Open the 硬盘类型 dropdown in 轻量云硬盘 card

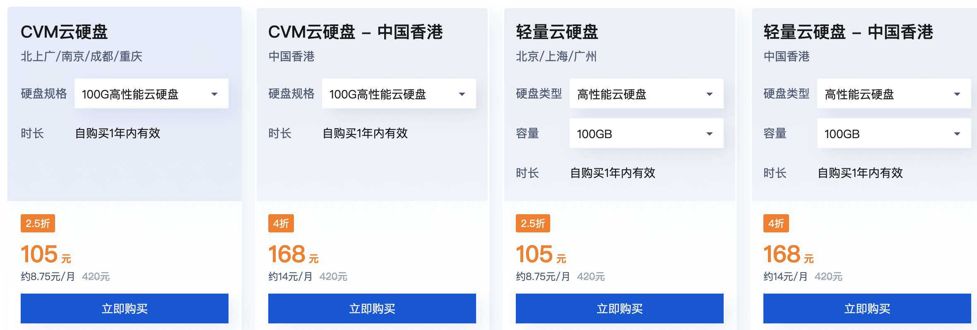click(x=646, y=93)
